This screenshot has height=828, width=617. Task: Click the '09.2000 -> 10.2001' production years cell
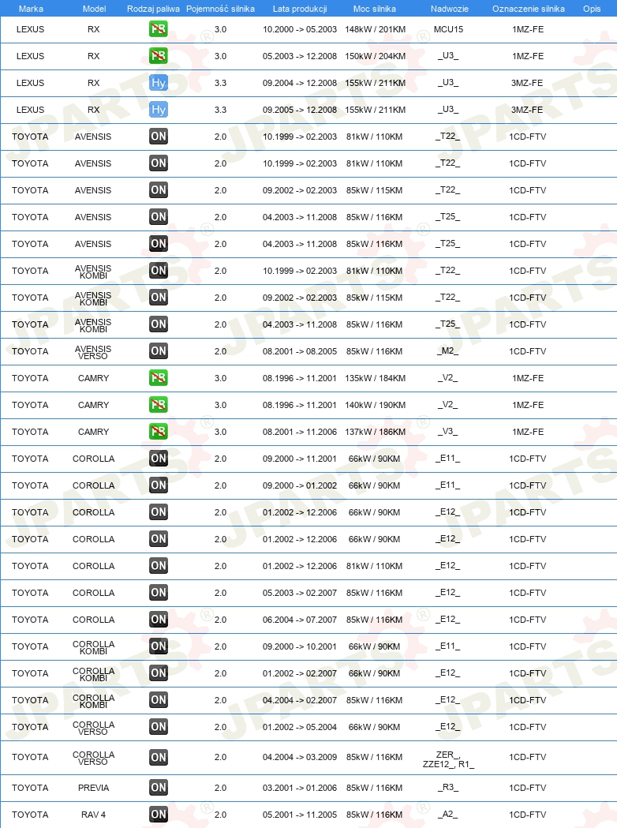coord(300,646)
